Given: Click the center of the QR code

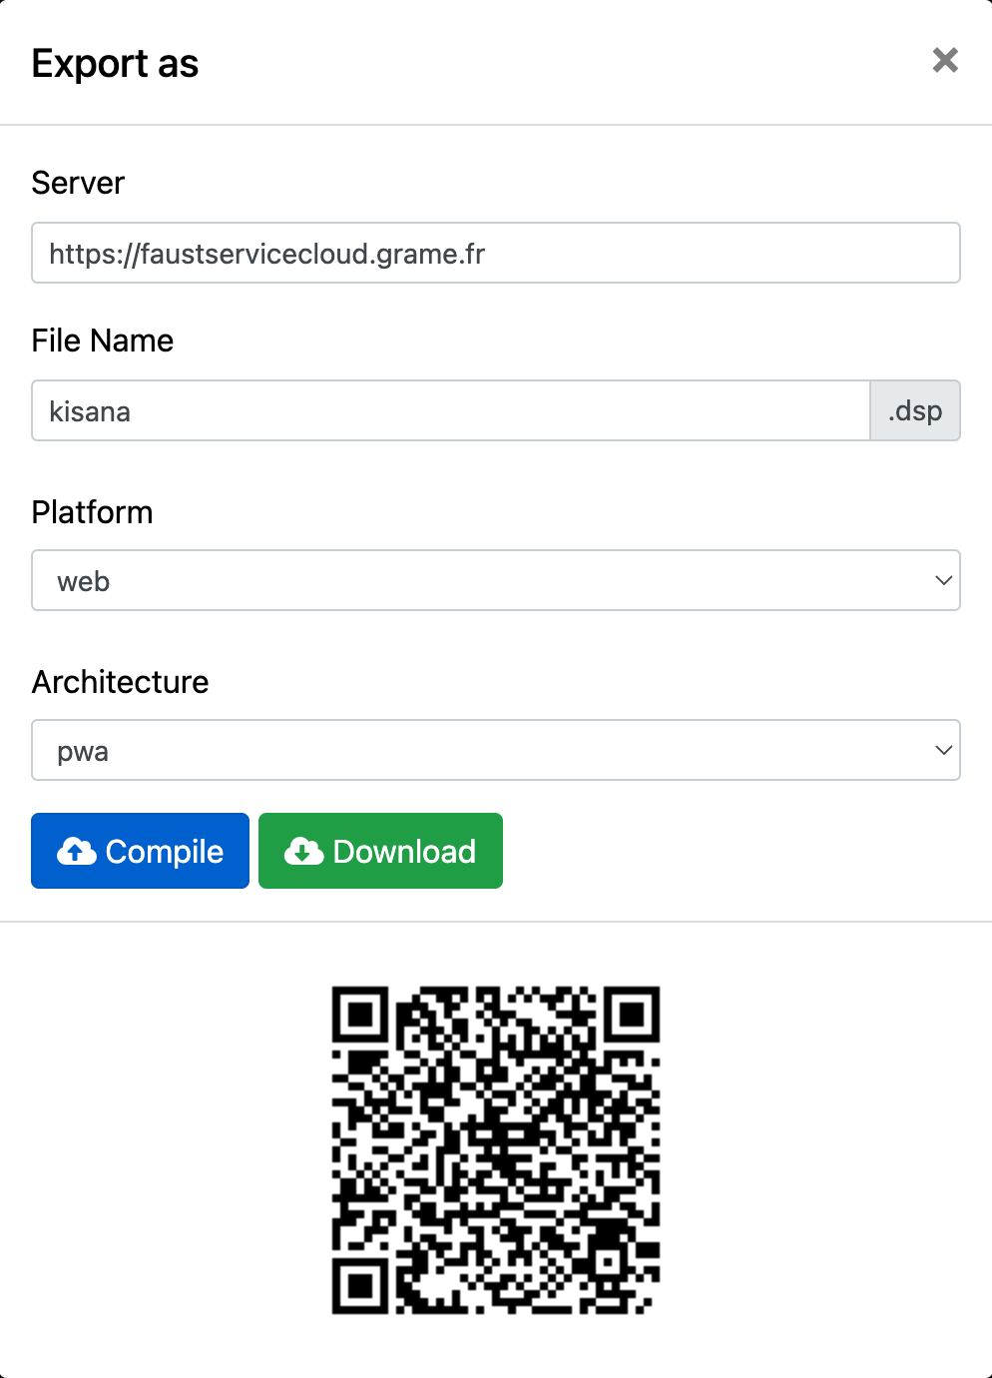Looking at the screenshot, I should tap(496, 1150).
